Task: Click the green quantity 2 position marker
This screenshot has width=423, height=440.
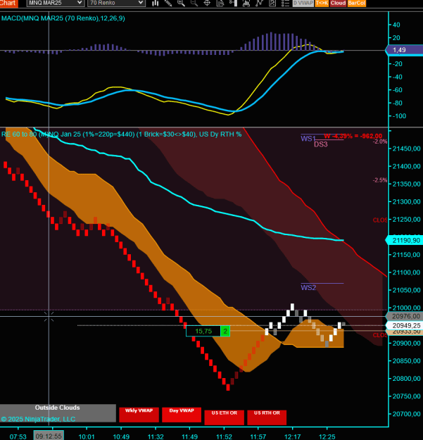Action: [225, 331]
